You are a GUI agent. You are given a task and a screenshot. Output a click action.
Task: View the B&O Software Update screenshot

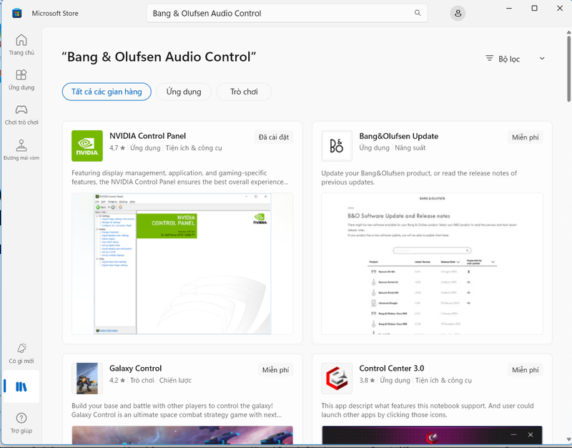click(432, 263)
